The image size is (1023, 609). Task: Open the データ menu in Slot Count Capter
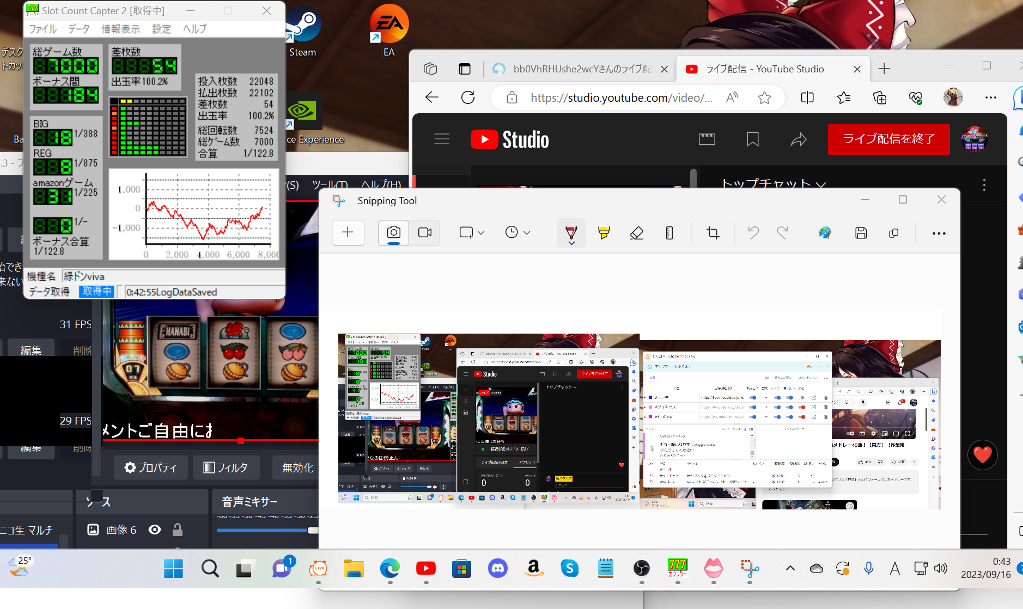click(78, 29)
